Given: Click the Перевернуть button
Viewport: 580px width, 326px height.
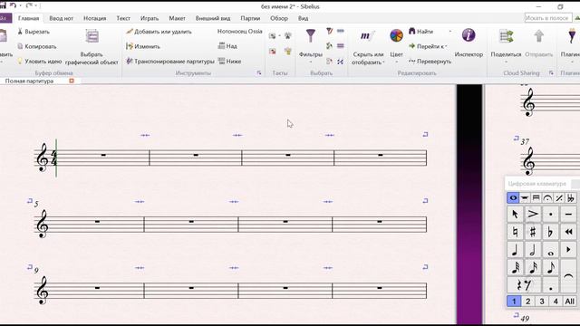Looking at the screenshot, I should [430, 61].
